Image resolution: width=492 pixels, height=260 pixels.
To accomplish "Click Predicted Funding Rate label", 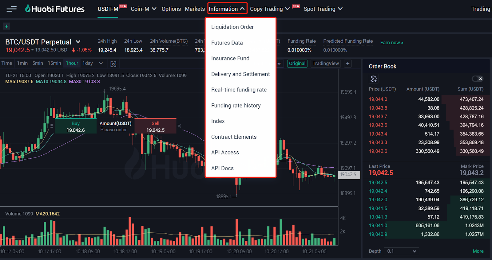I will click(x=348, y=41).
